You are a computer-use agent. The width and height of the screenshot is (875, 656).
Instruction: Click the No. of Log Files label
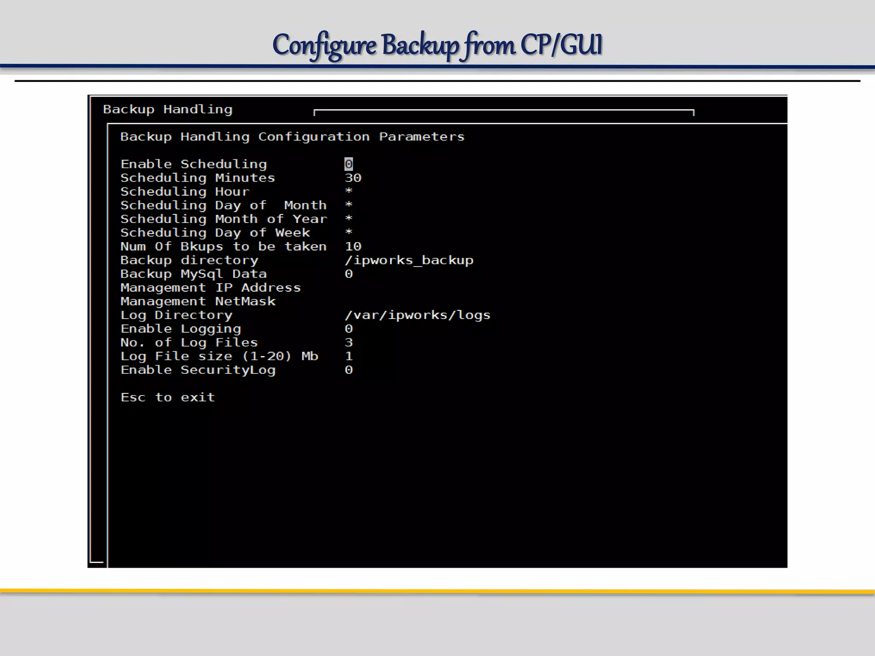(x=189, y=343)
